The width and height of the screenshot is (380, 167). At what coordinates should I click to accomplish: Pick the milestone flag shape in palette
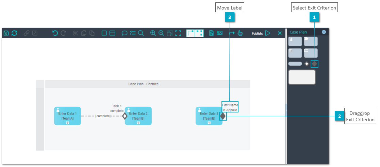click(311, 41)
